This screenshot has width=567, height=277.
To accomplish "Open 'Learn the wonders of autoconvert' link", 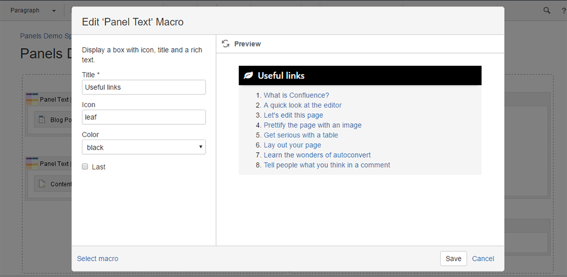I will coord(317,155).
